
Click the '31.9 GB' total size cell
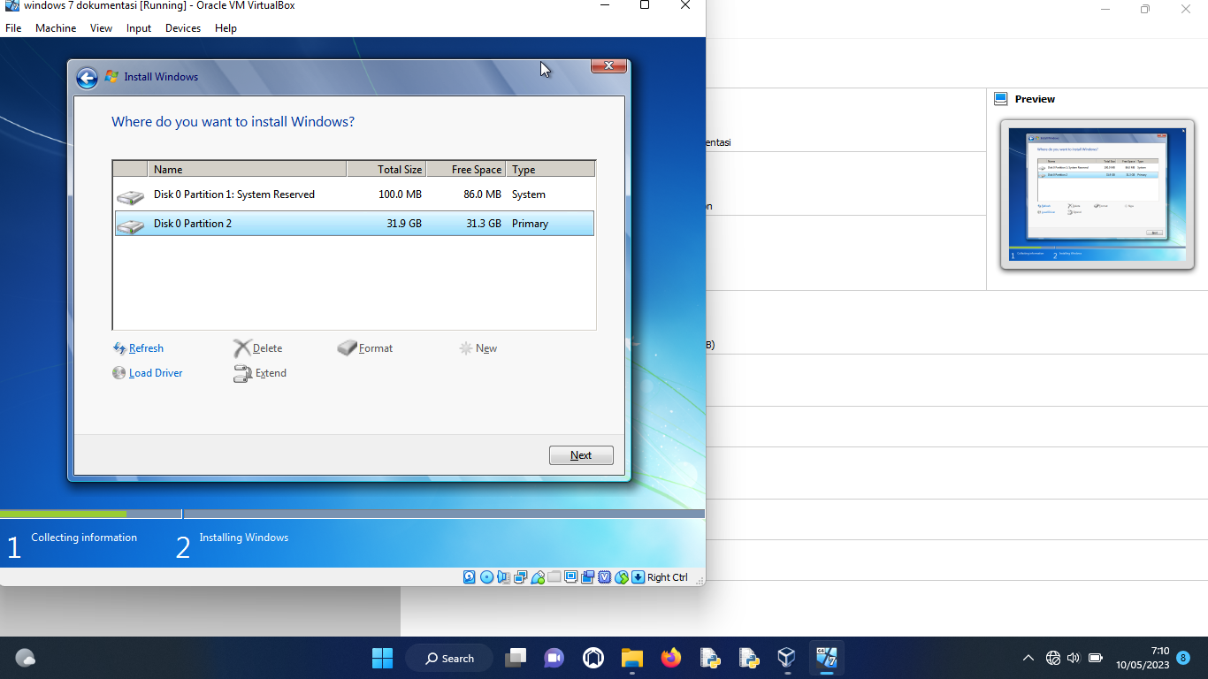pos(404,224)
